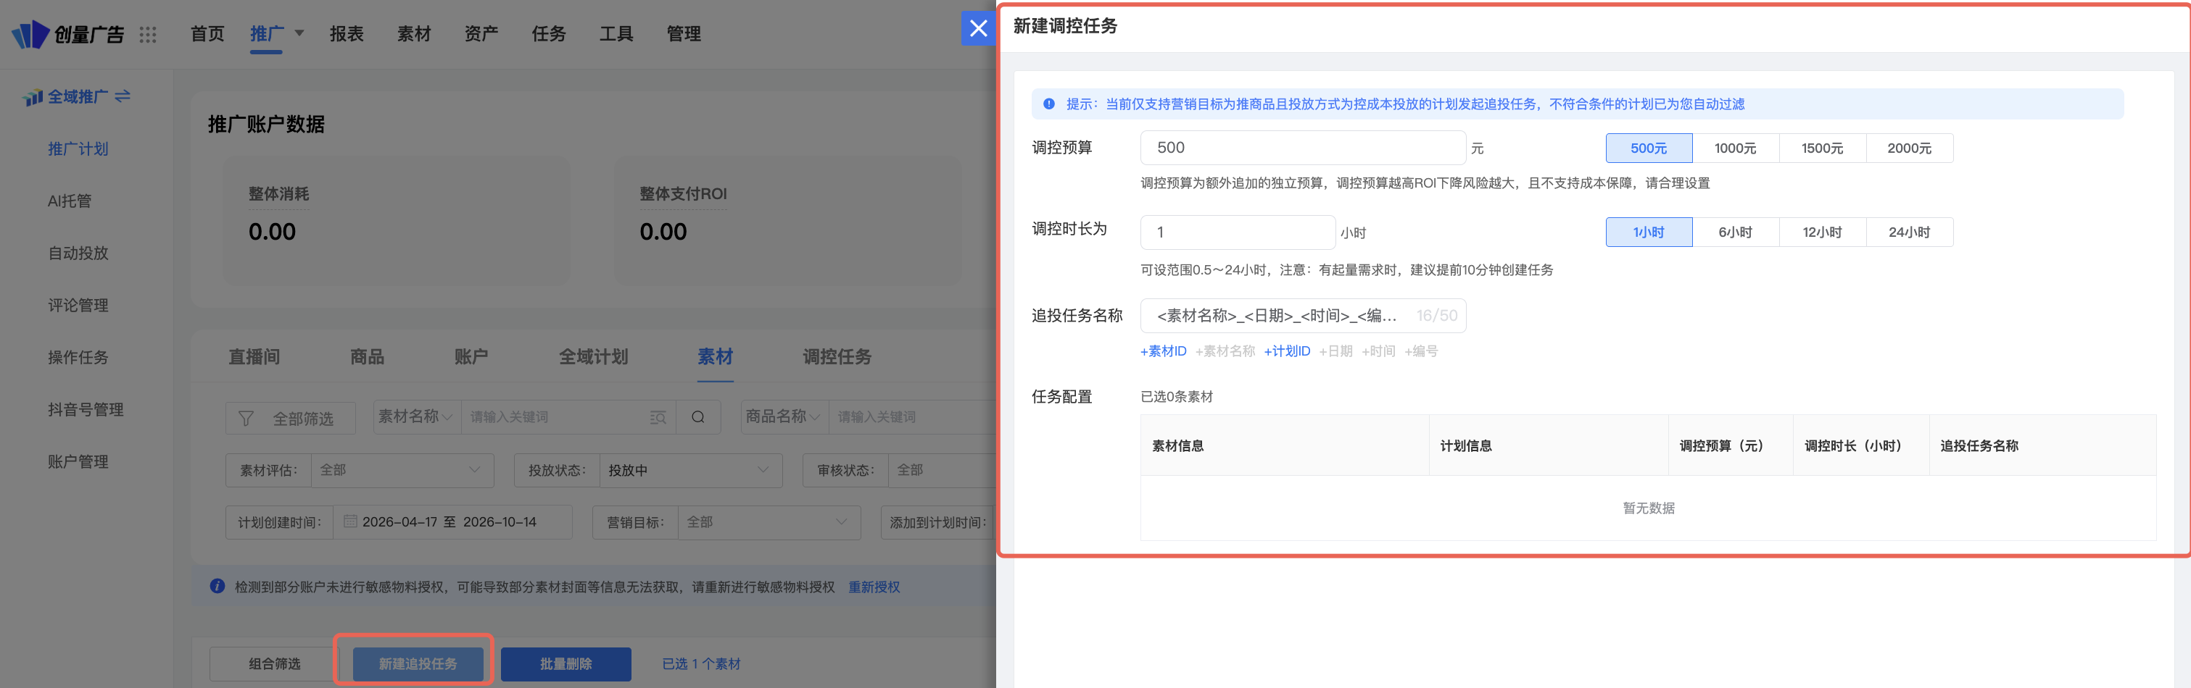2191x688 pixels.
Task: Insert the +素材ID name variable
Action: click(1163, 351)
